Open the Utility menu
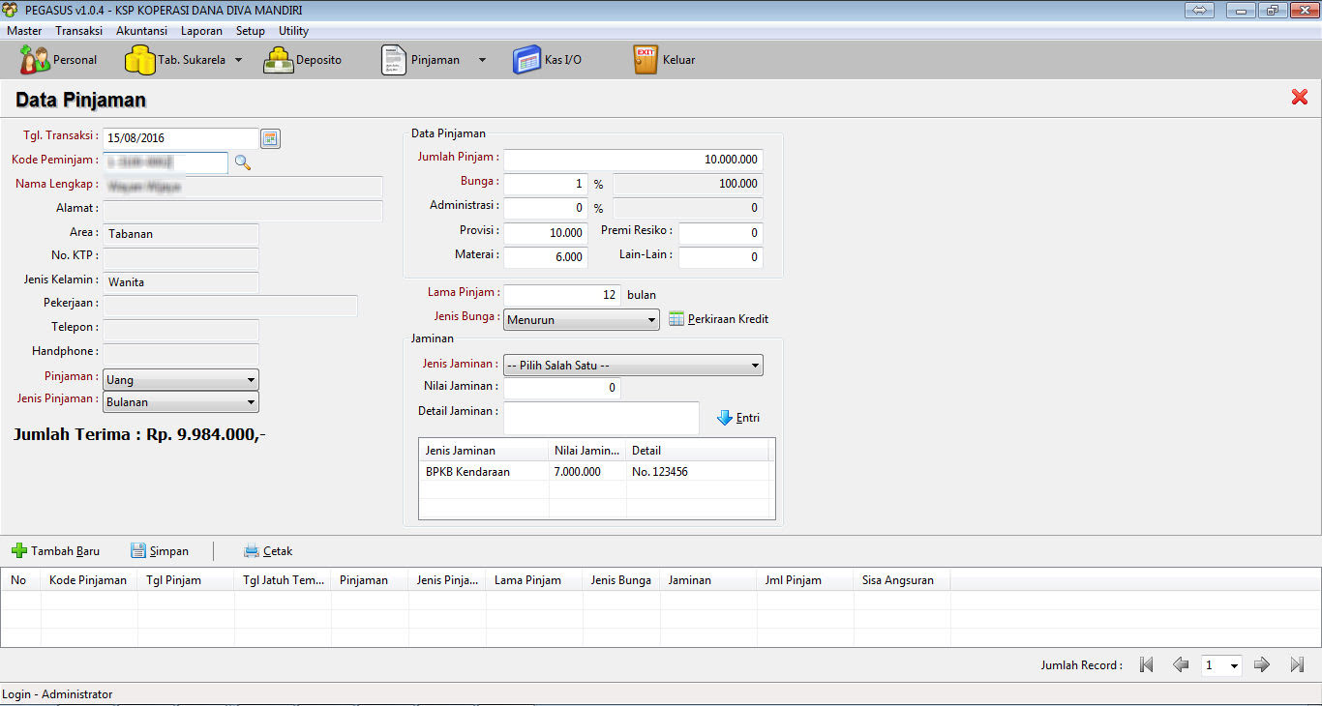Viewport: 1322px width, 706px height. [x=294, y=31]
